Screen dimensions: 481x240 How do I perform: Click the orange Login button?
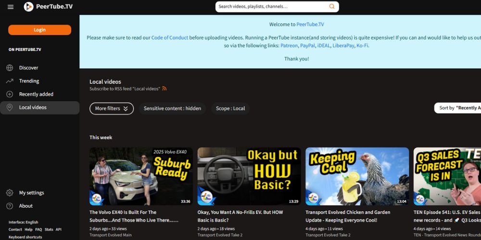[39, 30]
